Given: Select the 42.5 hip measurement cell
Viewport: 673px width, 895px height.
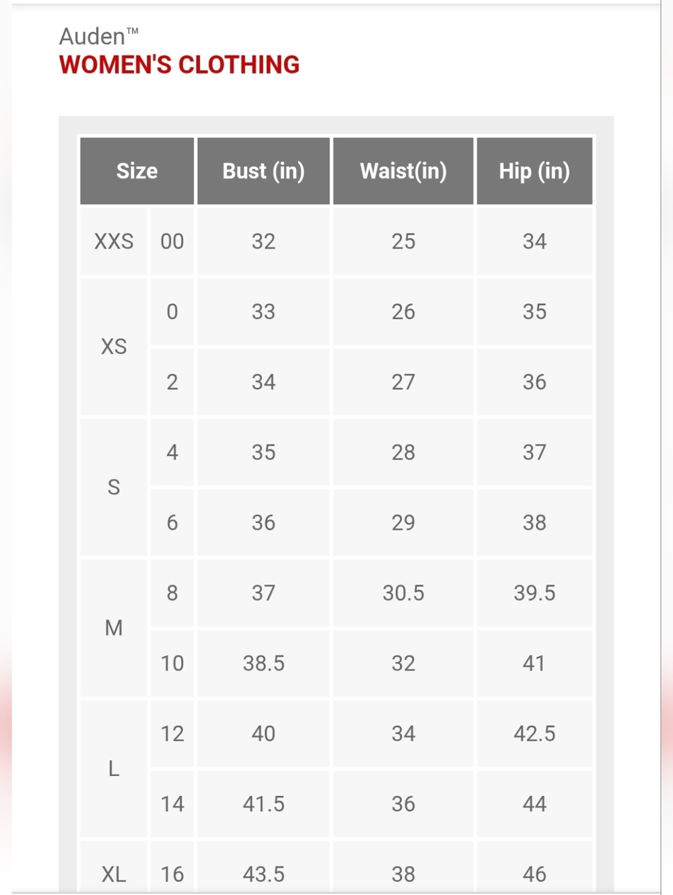Looking at the screenshot, I should pyautogui.click(x=534, y=733).
